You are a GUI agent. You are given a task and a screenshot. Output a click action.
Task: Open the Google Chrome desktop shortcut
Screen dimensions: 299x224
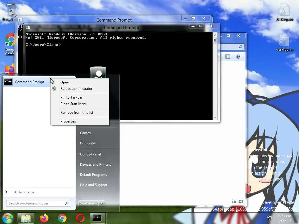[x=10, y=44]
